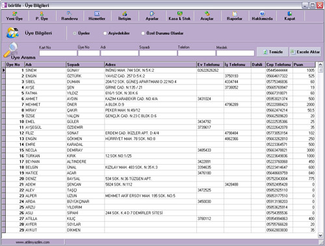Click the Kart No search field
This screenshot has height=246, width=325.
(58, 53)
